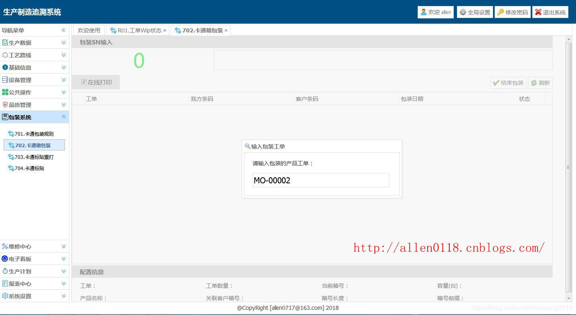The image size is (576, 315).
Task: Click the 我方条码 column header
Action: click(241, 99)
